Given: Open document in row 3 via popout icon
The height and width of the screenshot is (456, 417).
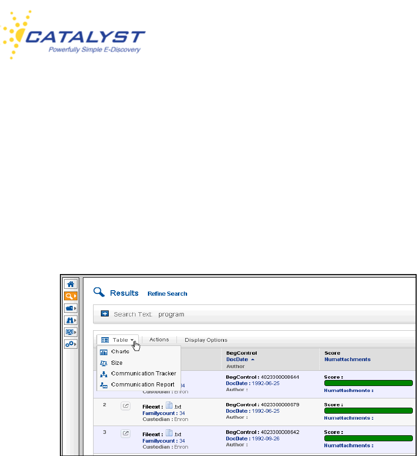Looking at the screenshot, I should pos(125,433).
